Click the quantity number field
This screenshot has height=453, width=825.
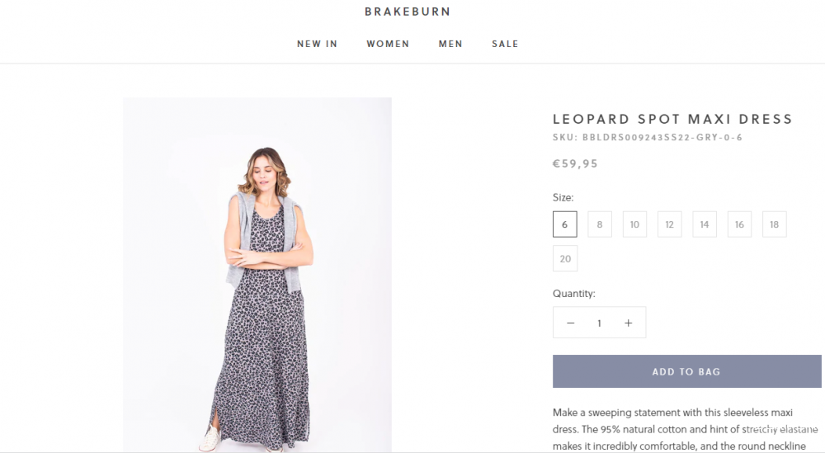click(x=599, y=323)
